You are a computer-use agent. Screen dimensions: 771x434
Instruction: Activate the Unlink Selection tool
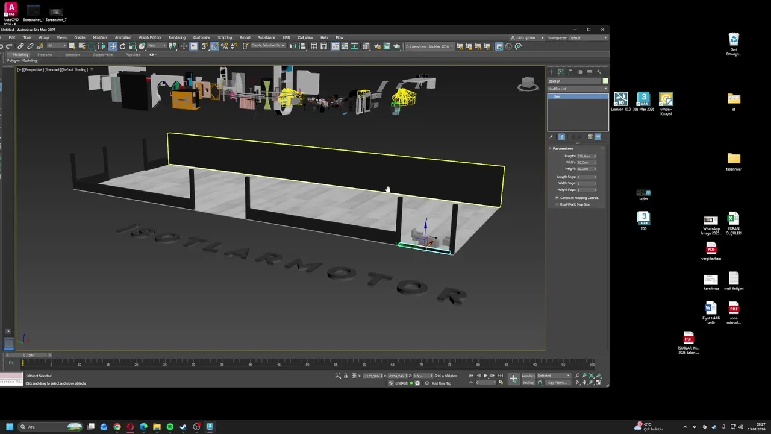30,46
